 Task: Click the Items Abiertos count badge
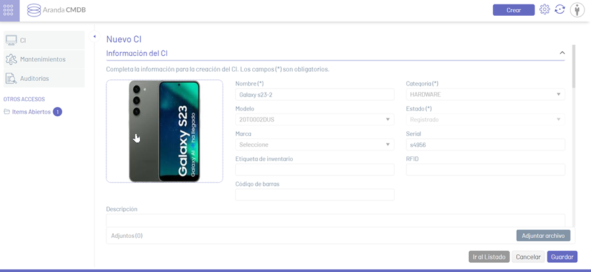57,112
